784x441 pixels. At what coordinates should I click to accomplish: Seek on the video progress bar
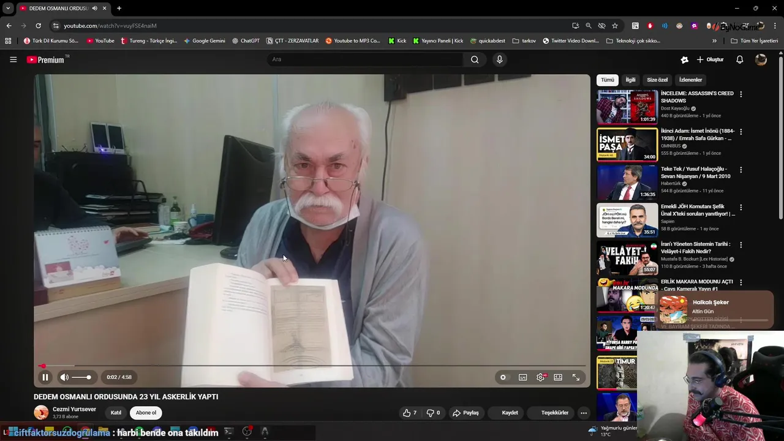[x=312, y=366]
